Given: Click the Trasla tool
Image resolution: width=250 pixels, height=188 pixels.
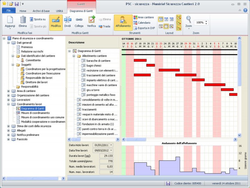Looking at the screenshot, I should tap(105, 26).
